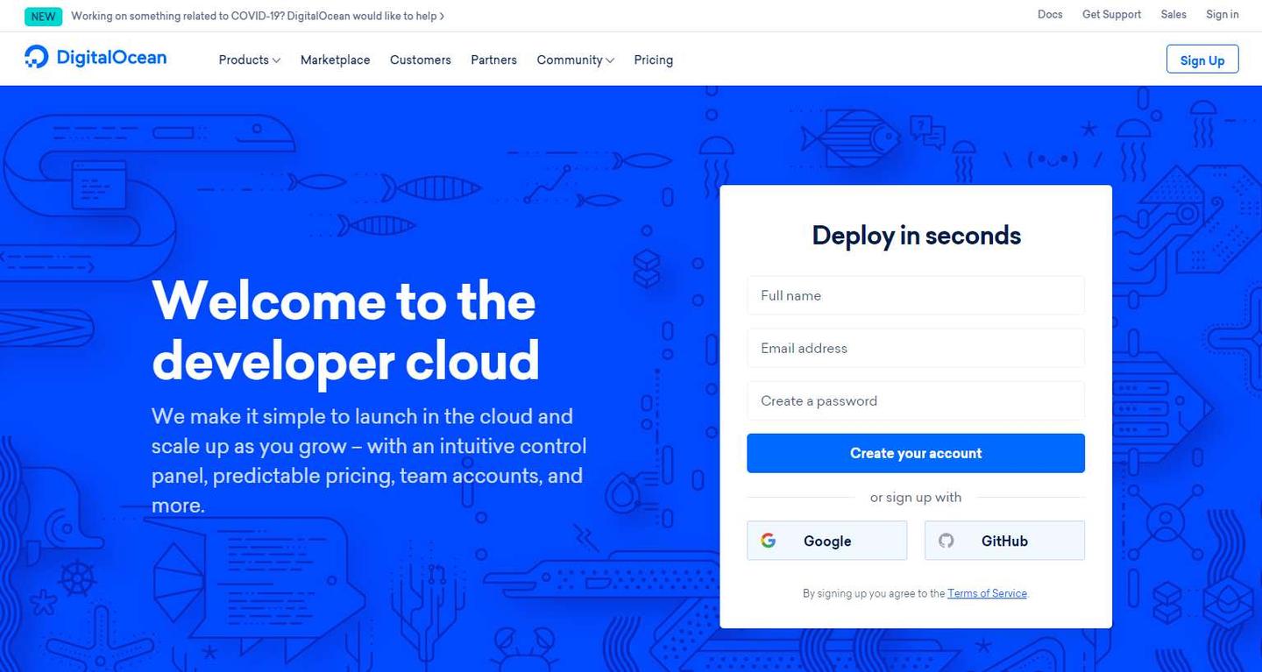Viewport: 1262px width, 672px height.
Task: Click the 'or sign up with' text
Action: click(916, 497)
